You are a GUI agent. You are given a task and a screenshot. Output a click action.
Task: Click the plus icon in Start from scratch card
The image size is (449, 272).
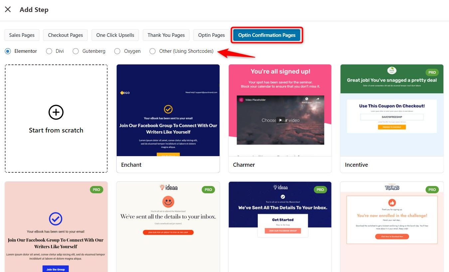pyautogui.click(x=56, y=112)
